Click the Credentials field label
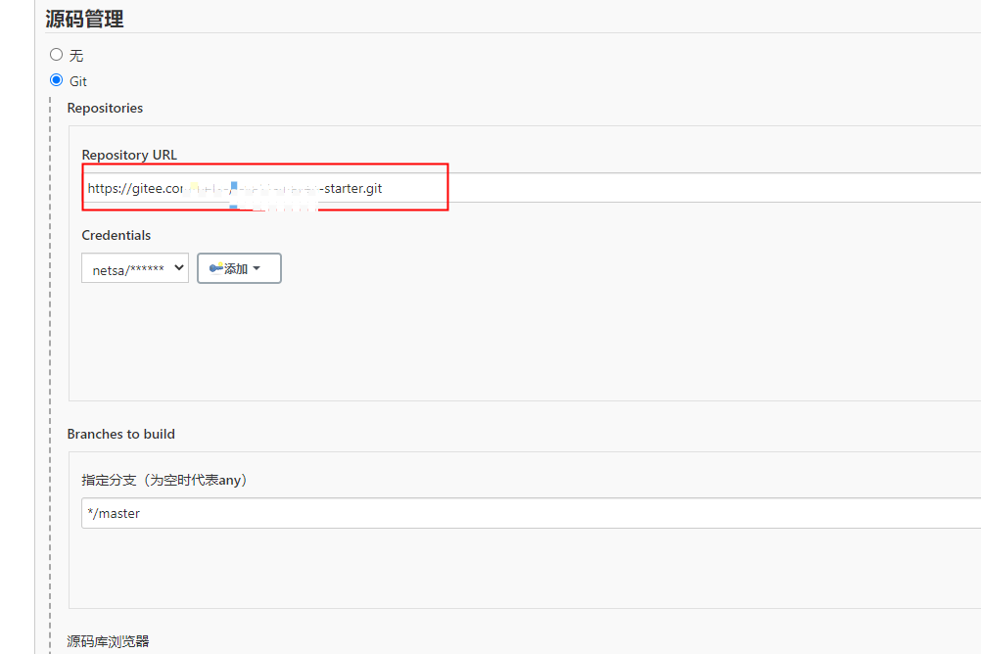981x654 pixels. click(117, 235)
